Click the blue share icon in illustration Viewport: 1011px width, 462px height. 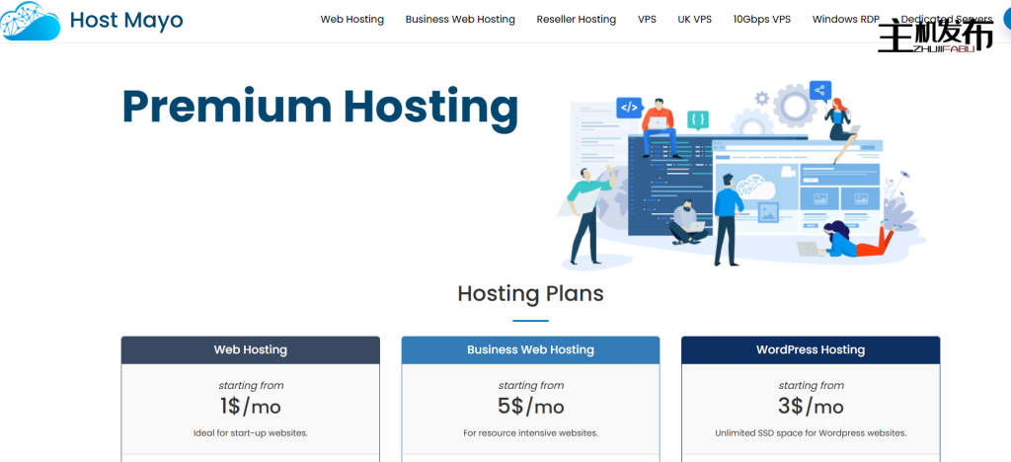click(820, 91)
